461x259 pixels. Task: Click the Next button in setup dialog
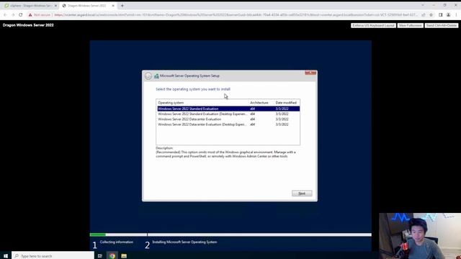click(x=302, y=194)
